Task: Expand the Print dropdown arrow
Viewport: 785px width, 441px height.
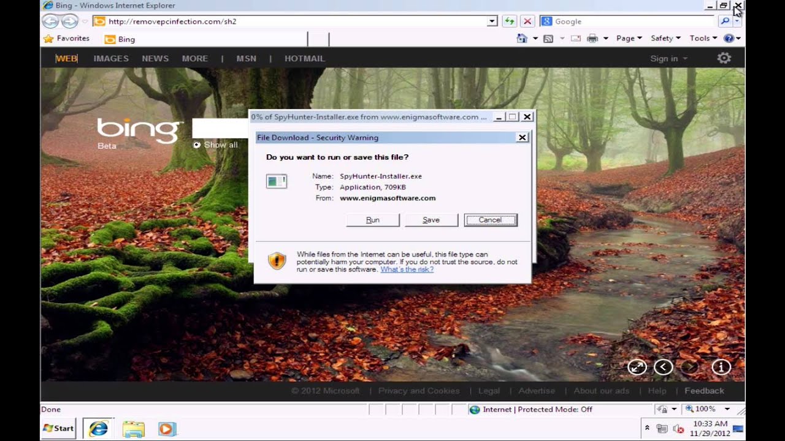Action: click(605, 39)
